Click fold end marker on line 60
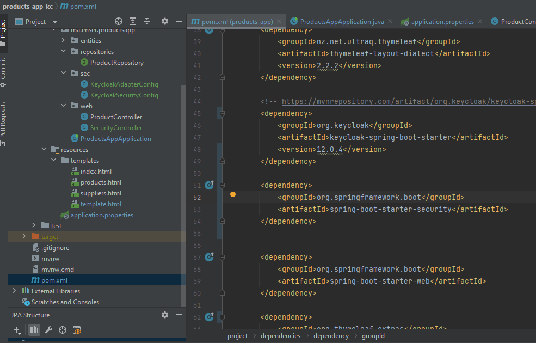The image size is (536, 343). point(222,293)
